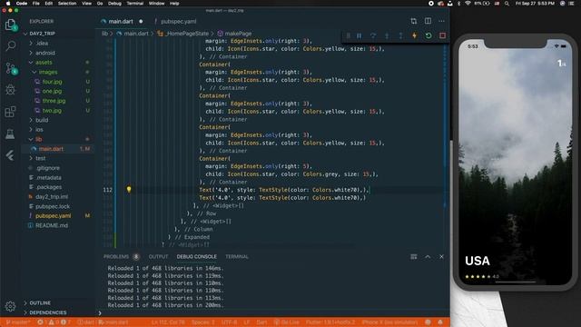This screenshot has height=327, width=581.
Task: Select main.dart in the explorer tree
Action: tap(51, 149)
